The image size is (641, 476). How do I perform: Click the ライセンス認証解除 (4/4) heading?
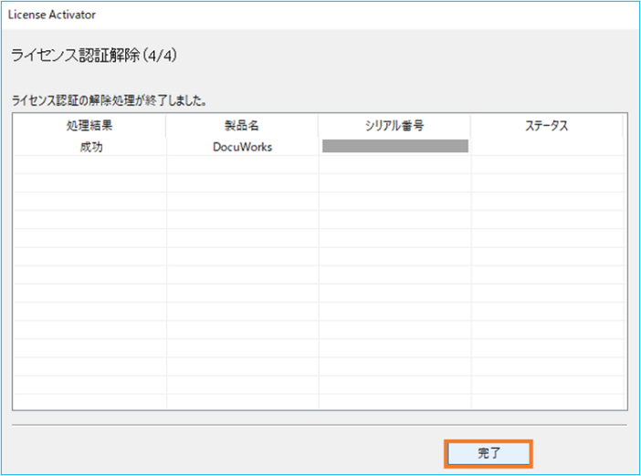[x=94, y=57]
